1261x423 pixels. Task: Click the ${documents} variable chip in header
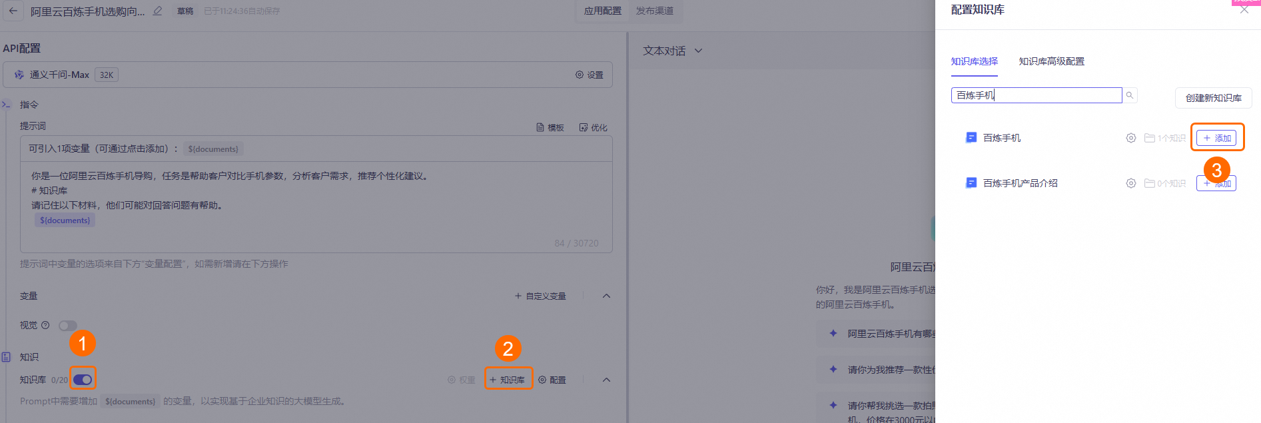click(x=213, y=149)
